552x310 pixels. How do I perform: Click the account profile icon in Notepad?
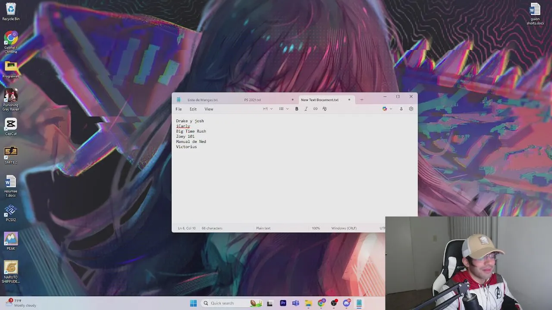tap(401, 109)
